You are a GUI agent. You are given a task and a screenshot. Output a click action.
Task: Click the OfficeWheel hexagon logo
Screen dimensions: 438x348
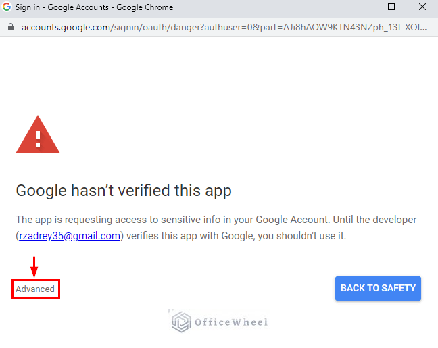coord(180,322)
